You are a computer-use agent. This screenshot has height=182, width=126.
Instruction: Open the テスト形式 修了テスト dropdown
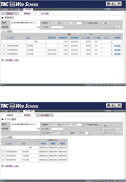click(x=61, y=133)
